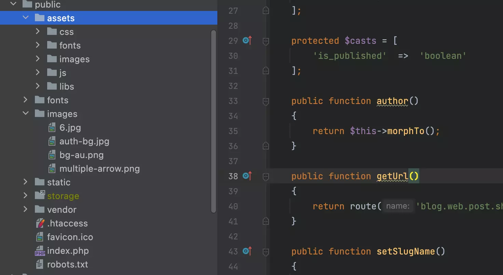Image resolution: width=503 pixels, height=275 pixels.
Task: Fold the setSlugName function at line 43
Action: coord(266,252)
